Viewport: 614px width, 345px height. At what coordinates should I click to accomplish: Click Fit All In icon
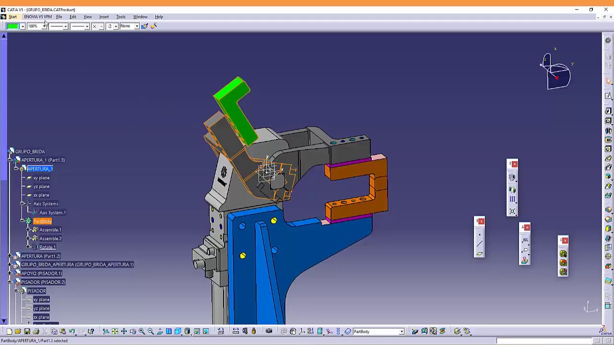(x=115, y=331)
